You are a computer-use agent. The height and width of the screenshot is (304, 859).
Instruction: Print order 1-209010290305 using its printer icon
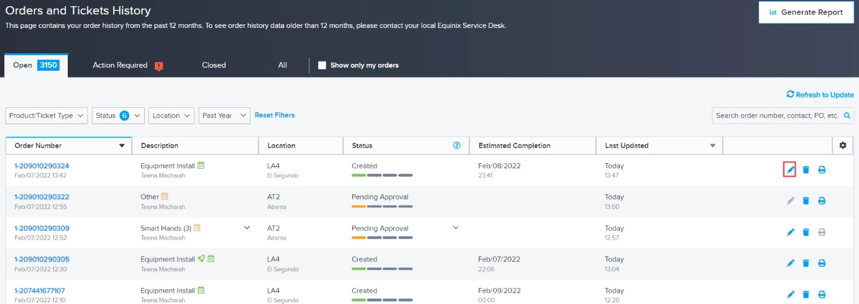[822, 263]
